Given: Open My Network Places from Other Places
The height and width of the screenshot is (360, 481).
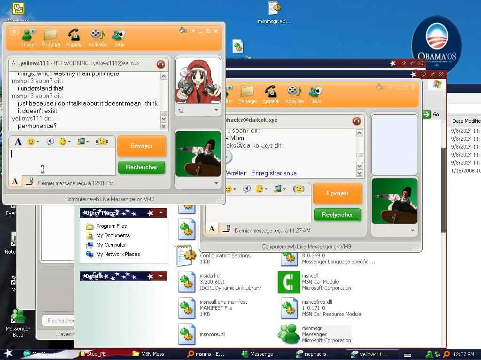Looking at the screenshot, I should 113,254.
